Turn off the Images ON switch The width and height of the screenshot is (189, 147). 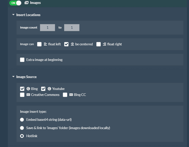15,3
